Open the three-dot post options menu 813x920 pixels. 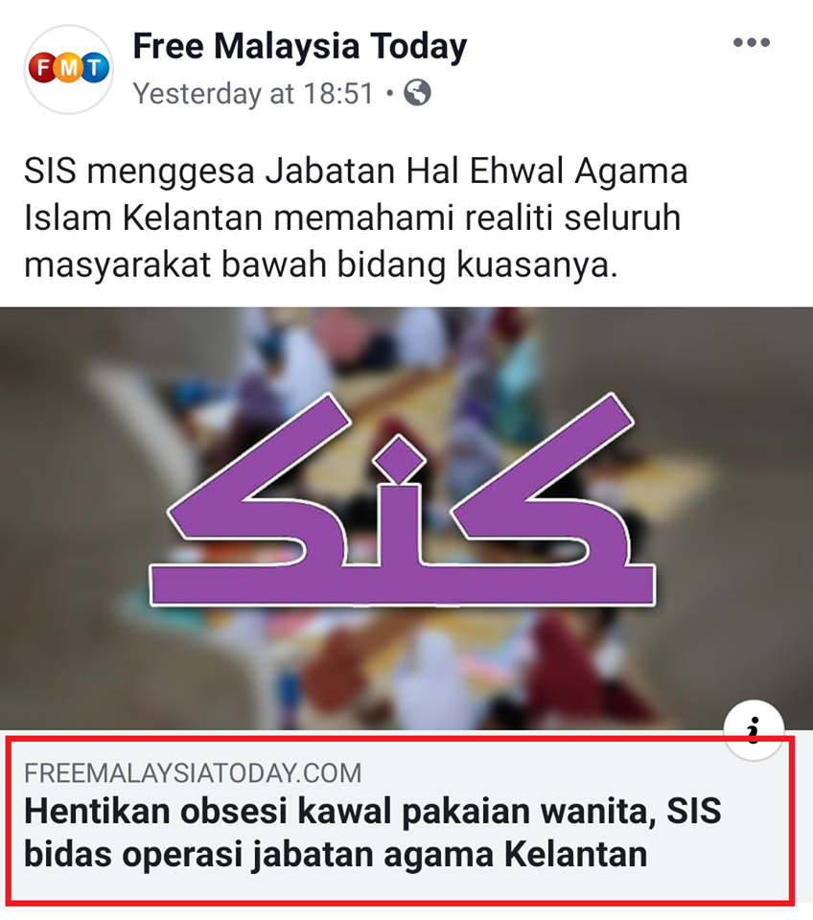752,42
